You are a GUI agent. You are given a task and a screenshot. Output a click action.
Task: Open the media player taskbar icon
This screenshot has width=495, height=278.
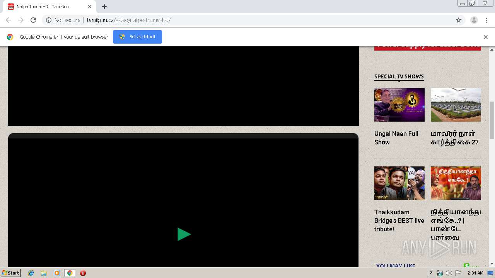point(57,273)
